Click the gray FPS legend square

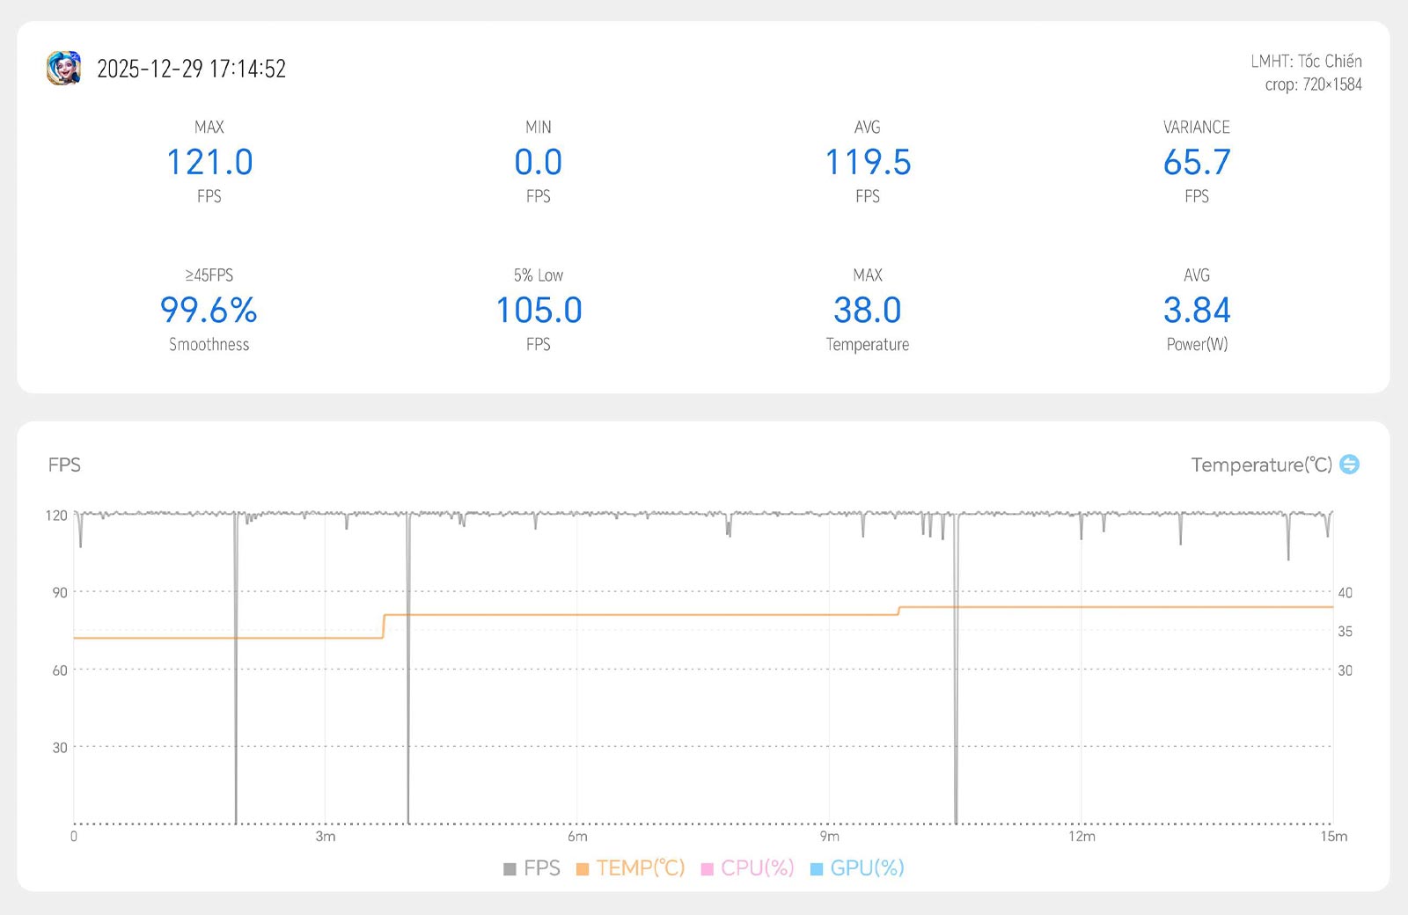click(510, 869)
